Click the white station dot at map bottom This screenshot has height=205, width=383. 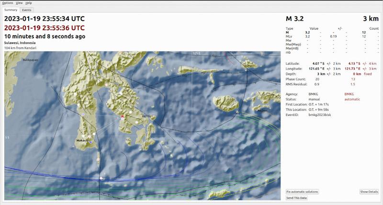101,178
